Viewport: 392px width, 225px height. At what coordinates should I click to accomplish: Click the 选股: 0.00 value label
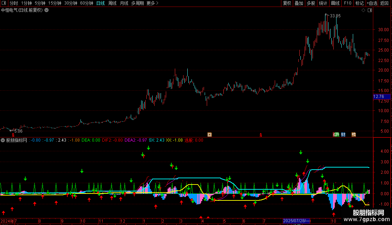(194, 140)
